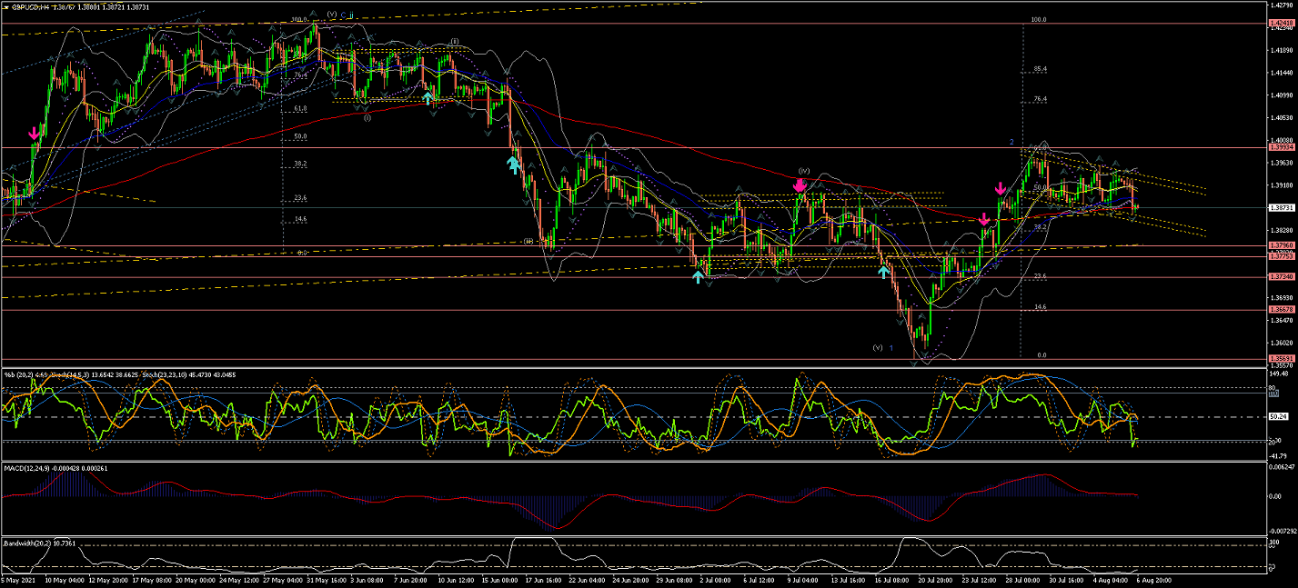
Task: Select the -0.007292 MACD scale value
Action: [x=1283, y=531]
